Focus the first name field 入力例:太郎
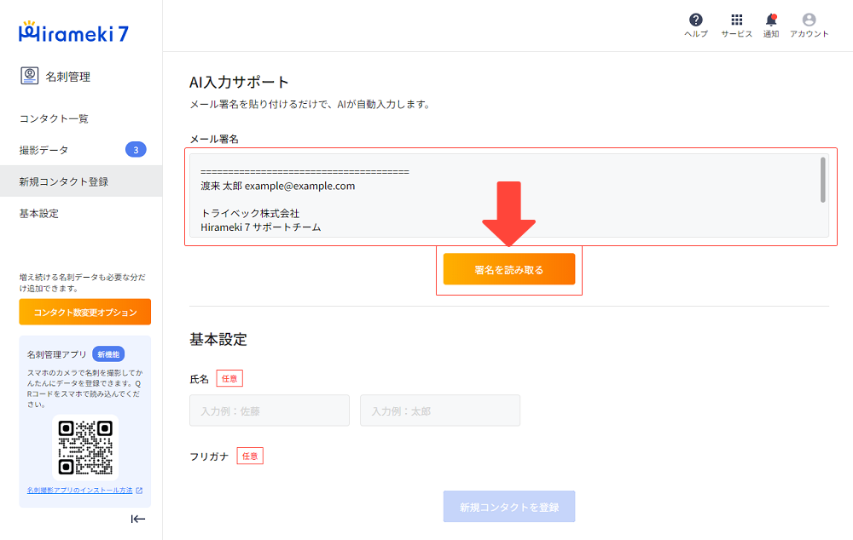Screen dimensions: 853x540 (x=439, y=411)
